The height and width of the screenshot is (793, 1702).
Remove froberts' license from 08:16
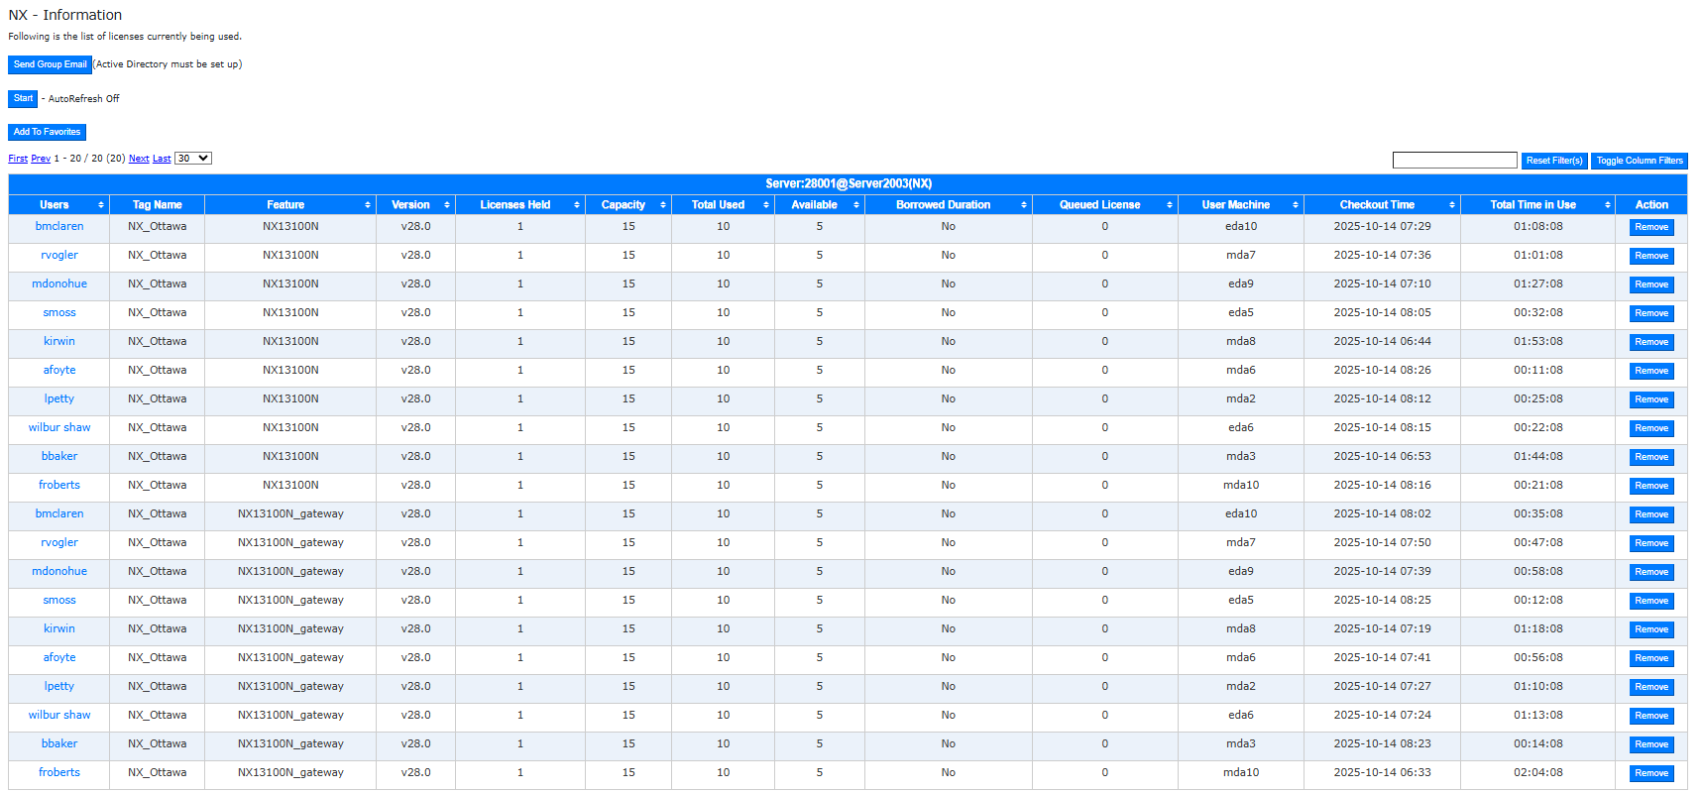[1651, 487]
